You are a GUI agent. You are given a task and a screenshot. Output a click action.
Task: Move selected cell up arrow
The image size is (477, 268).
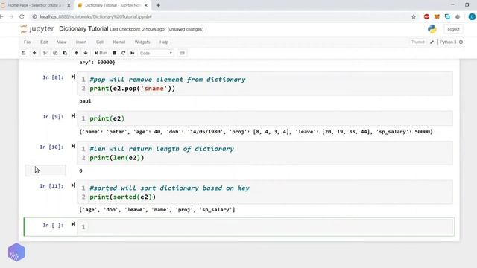[76, 53]
